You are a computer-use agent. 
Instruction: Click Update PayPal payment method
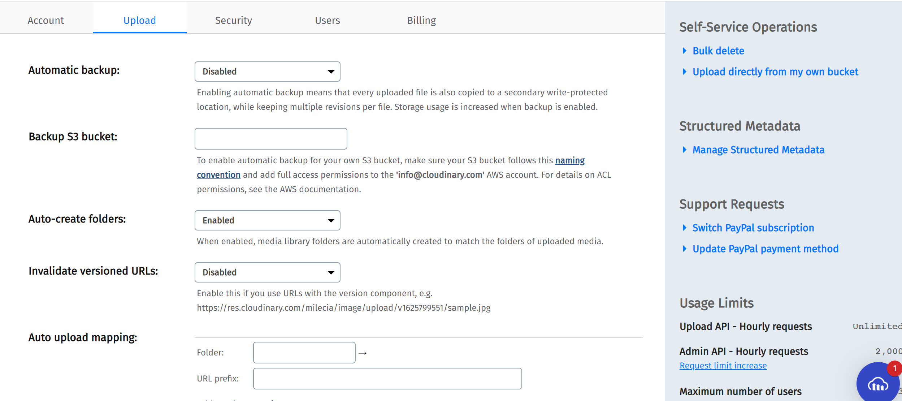click(x=765, y=249)
